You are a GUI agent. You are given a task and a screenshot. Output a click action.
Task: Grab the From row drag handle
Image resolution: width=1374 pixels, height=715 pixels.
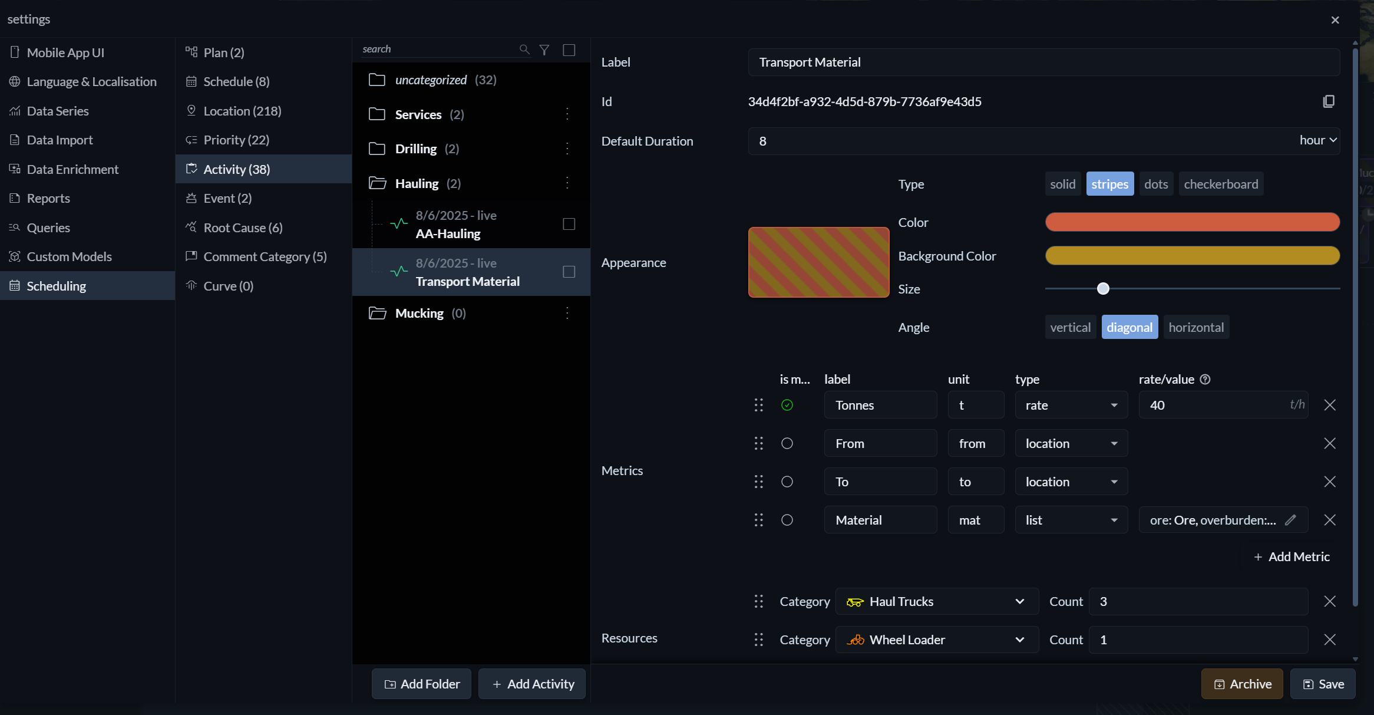coord(759,443)
